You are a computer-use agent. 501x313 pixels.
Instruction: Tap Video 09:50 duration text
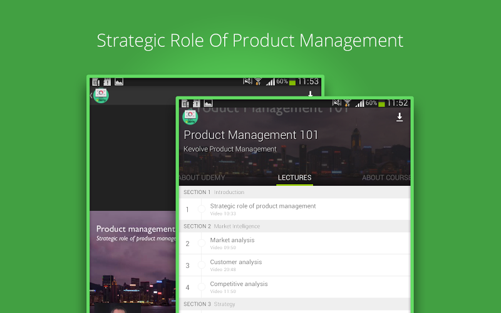(x=223, y=247)
